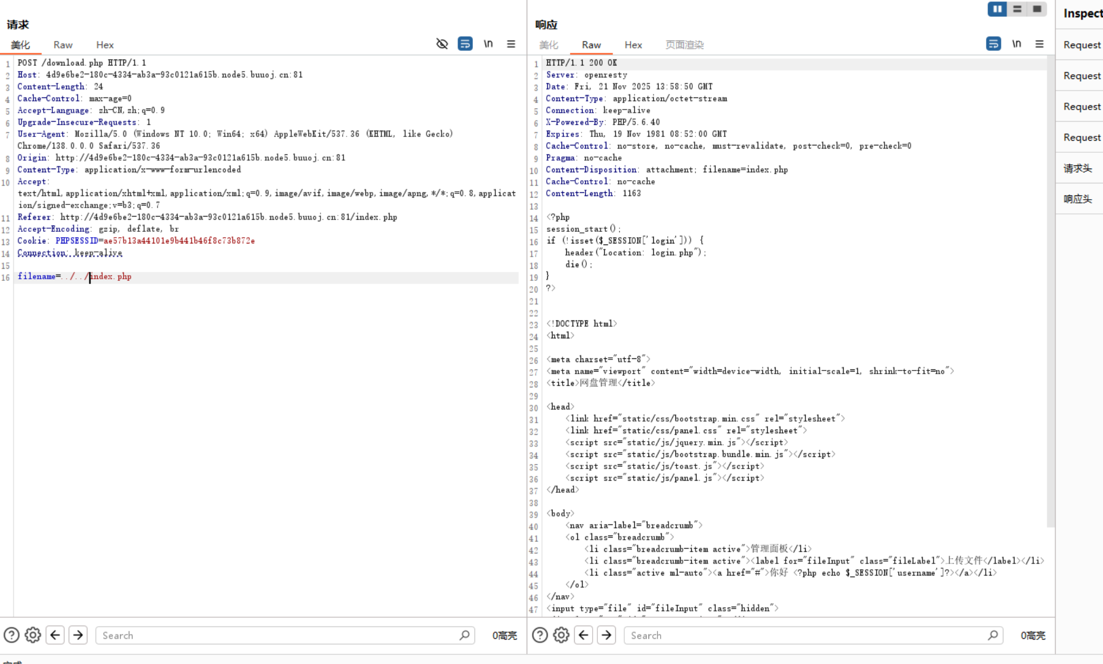The image size is (1103, 664).
Task: Show newline characters in request editor
Action: coord(488,44)
